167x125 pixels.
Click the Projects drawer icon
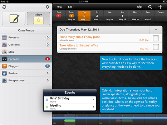(x=4, y=37)
